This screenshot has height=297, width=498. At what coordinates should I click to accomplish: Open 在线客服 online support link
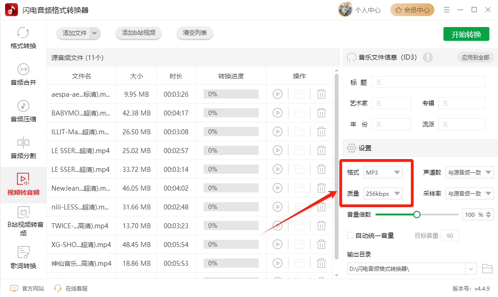click(71, 288)
